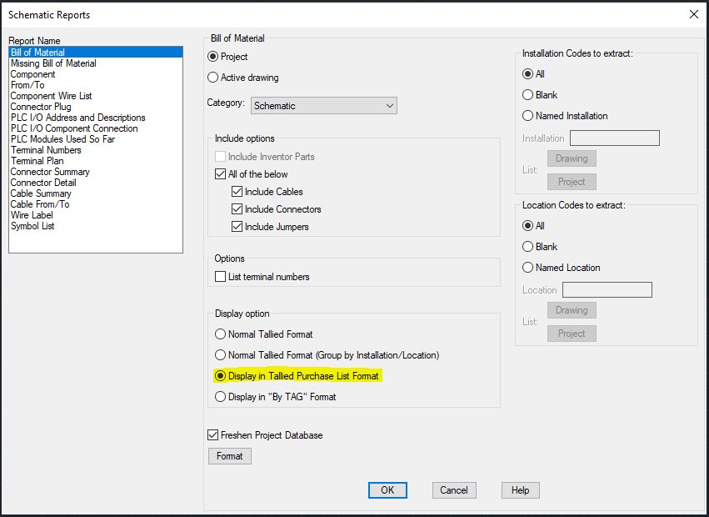Open the Category dropdown
This screenshot has width=709, height=517.
[389, 105]
